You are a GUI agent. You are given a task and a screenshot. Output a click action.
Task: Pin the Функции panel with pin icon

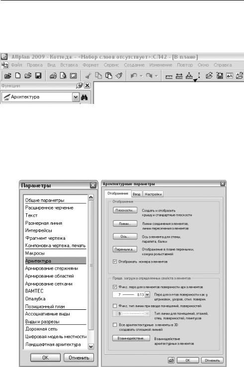[x=80, y=86]
